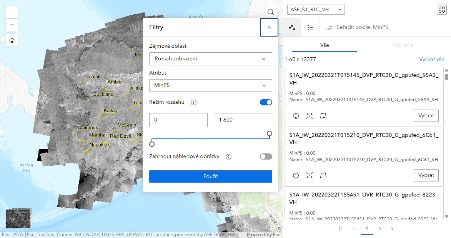Click the Použít button
Screen dimensions: 451x238
211,176
